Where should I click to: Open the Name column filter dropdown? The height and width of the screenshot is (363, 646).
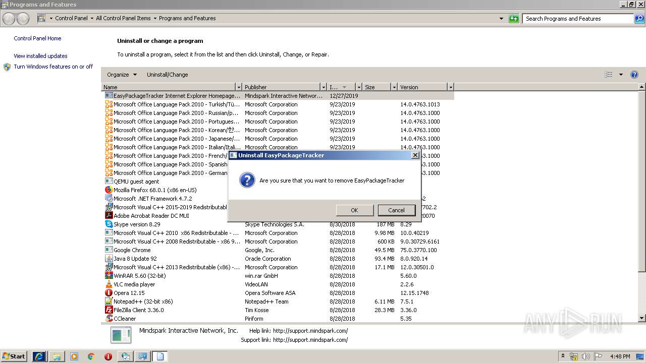click(x=239, y=87)
